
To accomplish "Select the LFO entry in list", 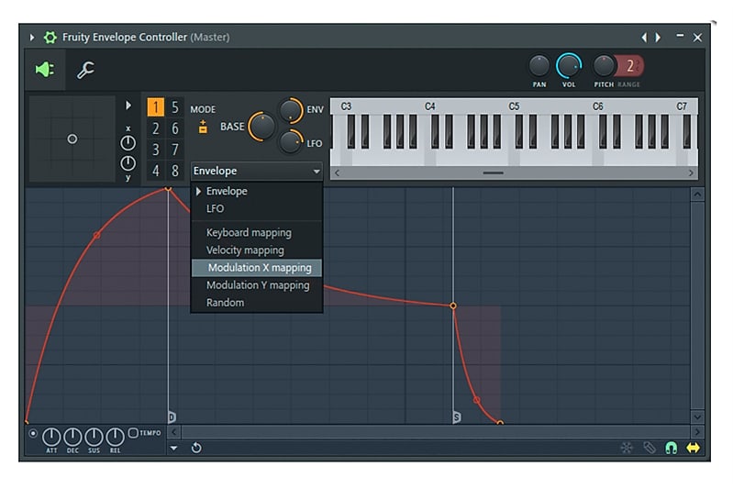I will (216, 209).
